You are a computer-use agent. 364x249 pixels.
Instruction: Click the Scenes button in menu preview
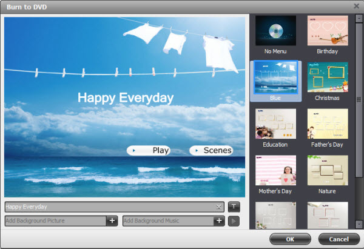coord(211,150)
